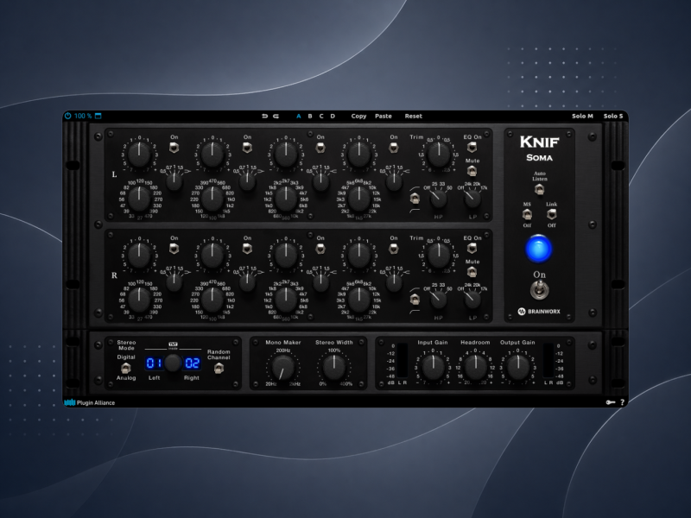Click L band 3 frequency knob (2k7)
The height and width of the screenshot is (518, 691).
point(286,199)
